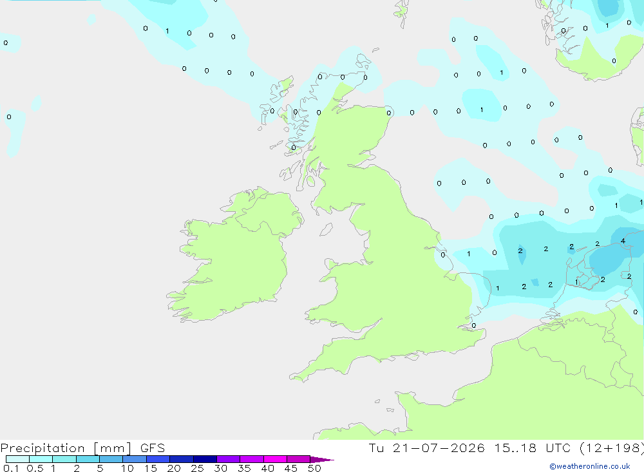Click the "0.1" legend scale label
644x472 pixels.
click(x=11, y=468)
